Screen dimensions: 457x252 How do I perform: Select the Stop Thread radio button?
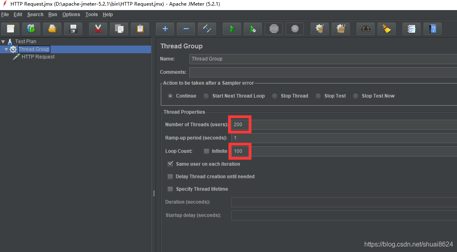(x=274, y=96)
